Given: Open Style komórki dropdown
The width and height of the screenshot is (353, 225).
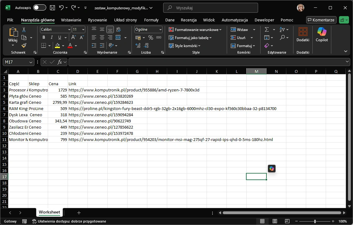Looking at the screenshot, I should click(185, 46).
